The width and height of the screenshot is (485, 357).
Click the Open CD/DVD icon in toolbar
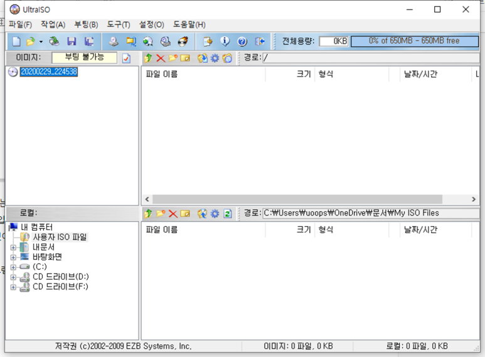click(x=55, y=41)
